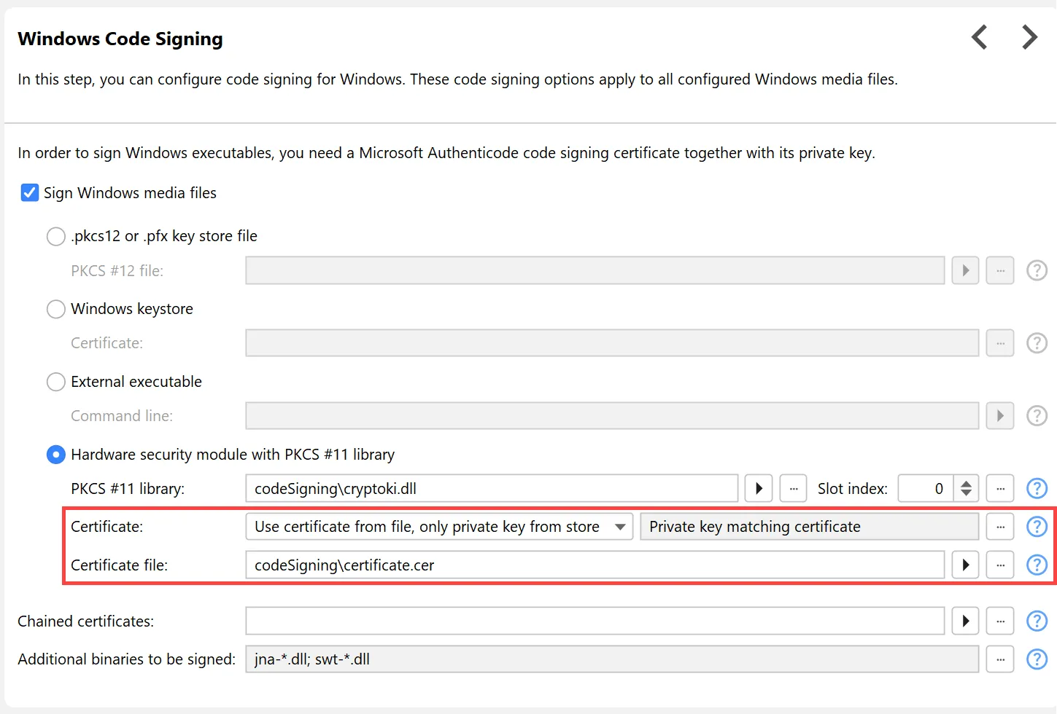Open help for PKCS #11 library
The image size is (1057, 714).
coord(1037,488)
